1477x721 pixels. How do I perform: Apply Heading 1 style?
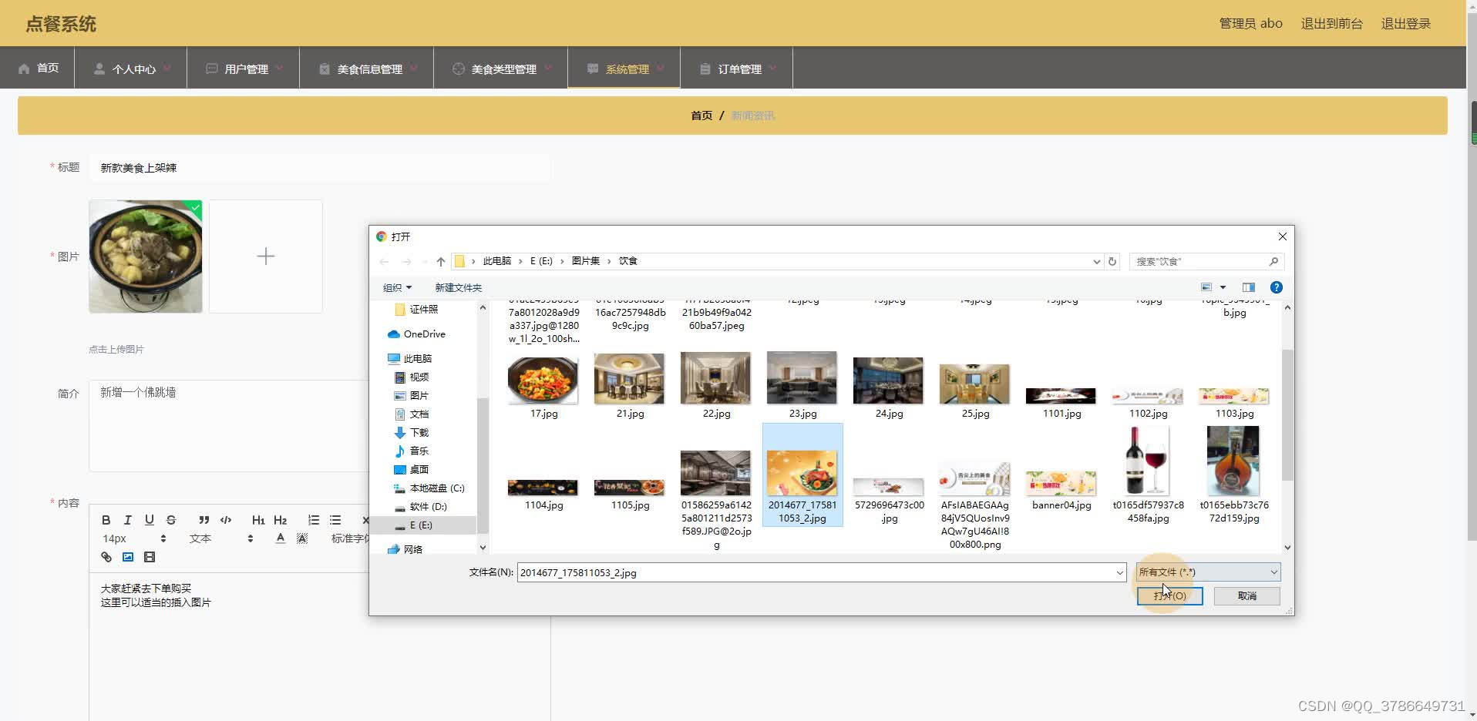(x=258, y=520)
